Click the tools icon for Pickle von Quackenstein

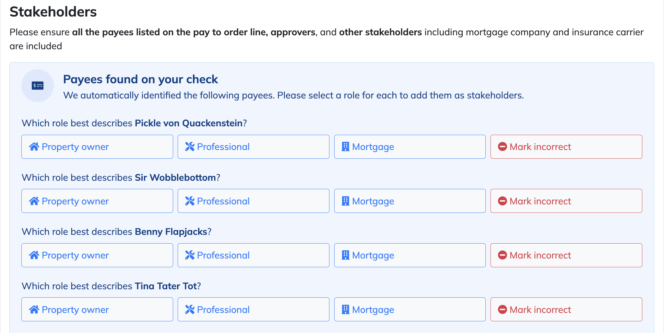tap(190, 147)
